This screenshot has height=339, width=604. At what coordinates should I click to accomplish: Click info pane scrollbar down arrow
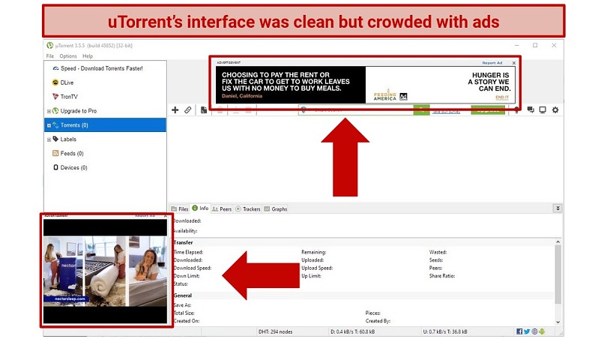click(x=558, y=322)
